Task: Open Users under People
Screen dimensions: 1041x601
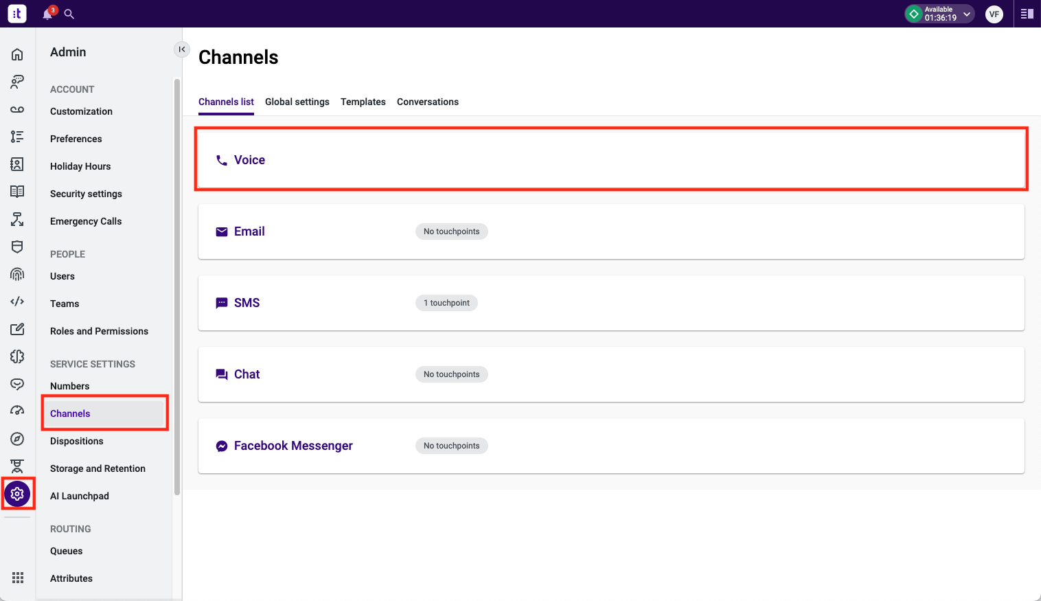Action: coord(62,276)
